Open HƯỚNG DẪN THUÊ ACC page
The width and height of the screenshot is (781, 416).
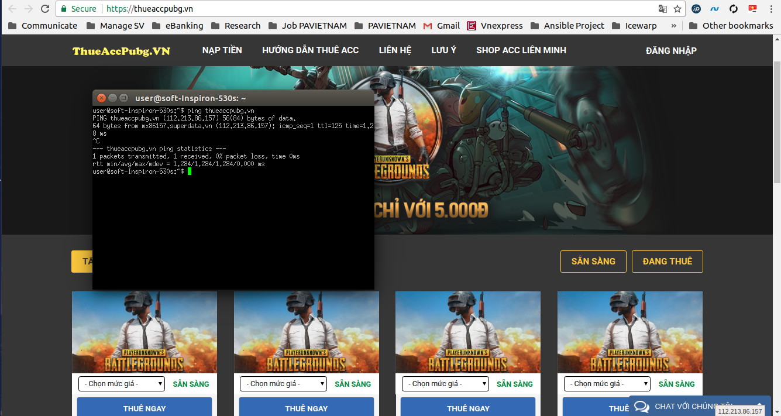coord(310,50)
